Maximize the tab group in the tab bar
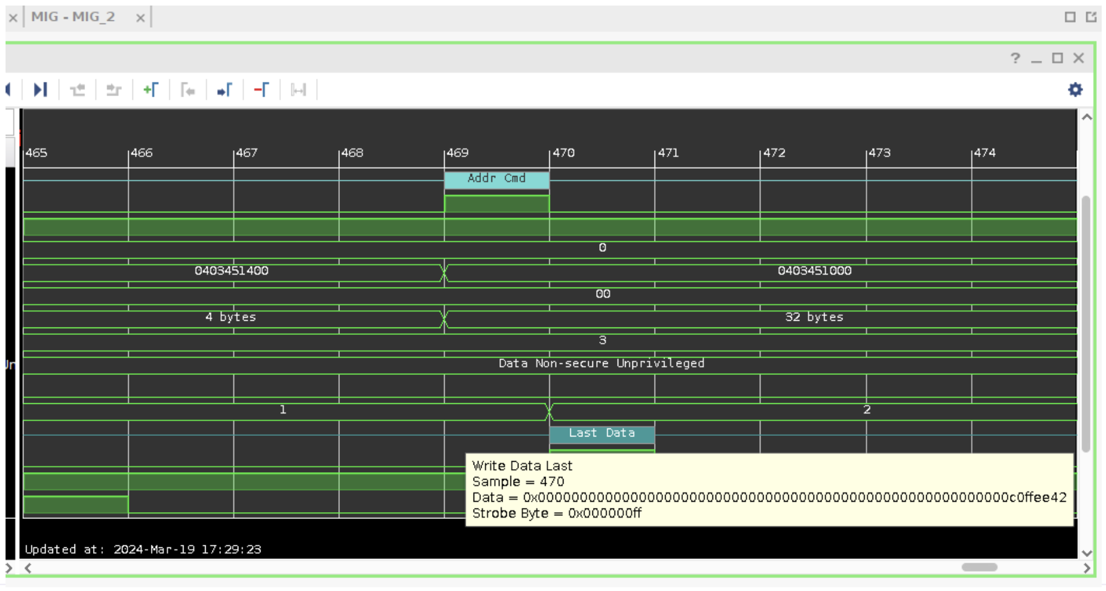This screenshot has height=591, width=1106. point(1070,17)
